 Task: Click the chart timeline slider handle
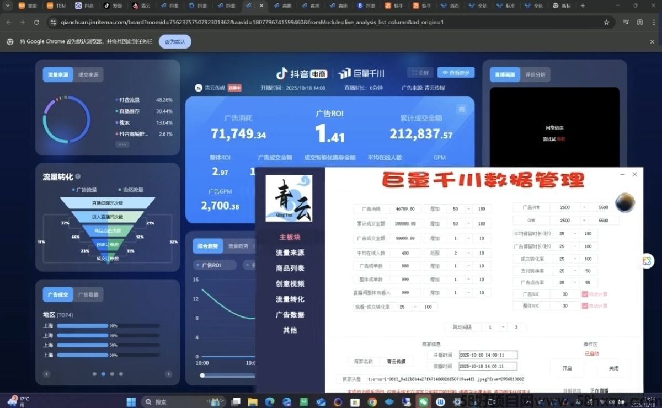pyautogui.click(x=202, y=375)
